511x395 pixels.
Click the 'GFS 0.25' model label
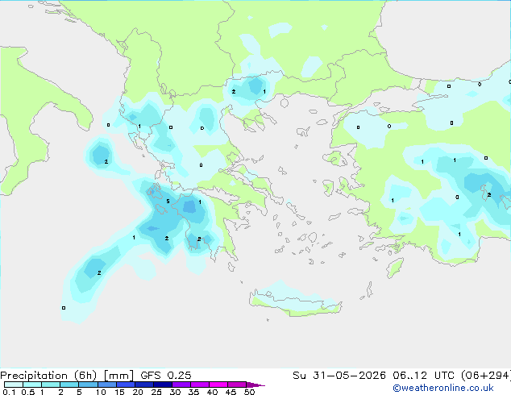point(166,376)
